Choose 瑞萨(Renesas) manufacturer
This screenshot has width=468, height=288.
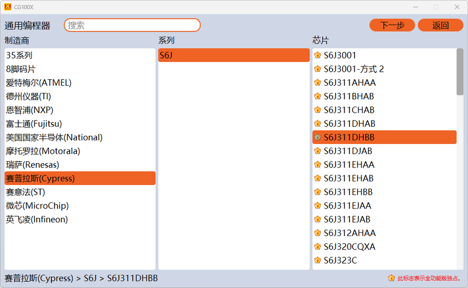(33, 165)
